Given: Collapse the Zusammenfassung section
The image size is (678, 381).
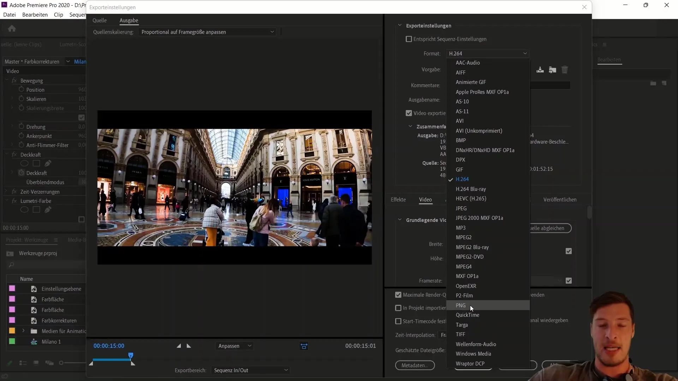Looking at the screenshot, I should pos(410,126).
